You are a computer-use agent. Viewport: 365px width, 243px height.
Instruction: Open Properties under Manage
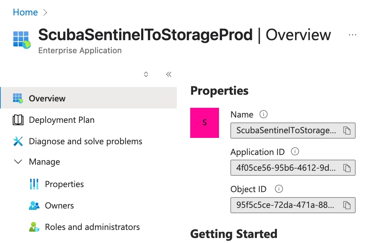[64, 184]
